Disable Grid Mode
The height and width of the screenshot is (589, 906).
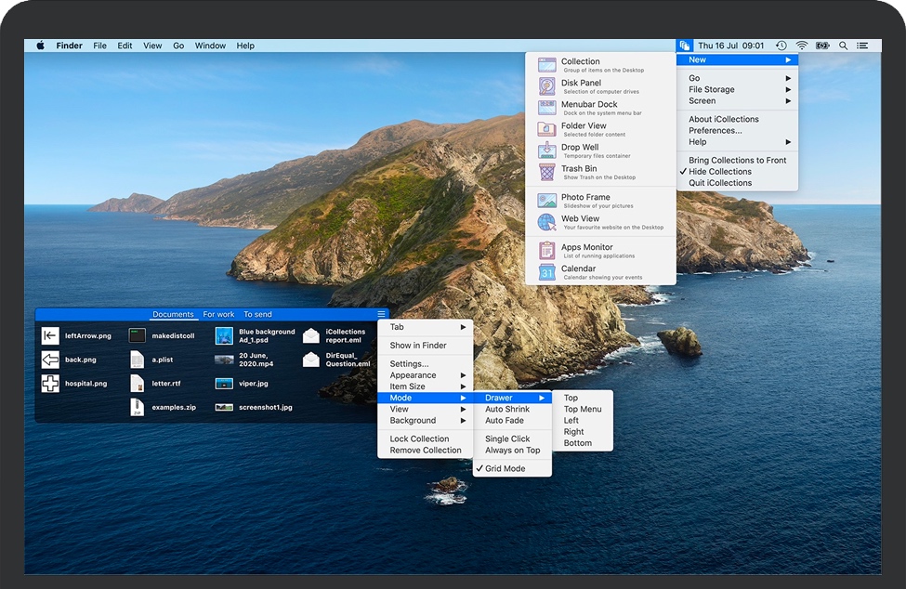[511, 468]
